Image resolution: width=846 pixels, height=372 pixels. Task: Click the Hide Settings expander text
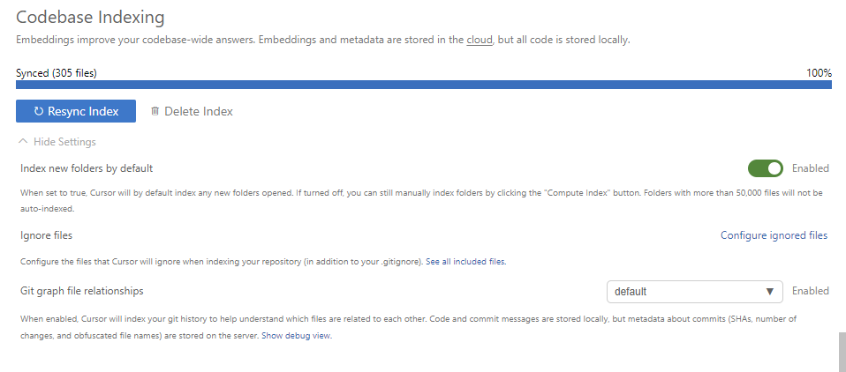pos(64,142)
